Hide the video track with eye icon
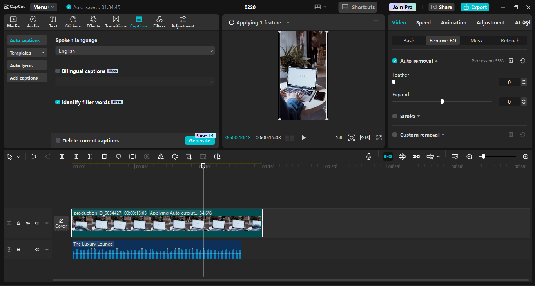Screen dimensions: 535x286 [x=28, y=223]
